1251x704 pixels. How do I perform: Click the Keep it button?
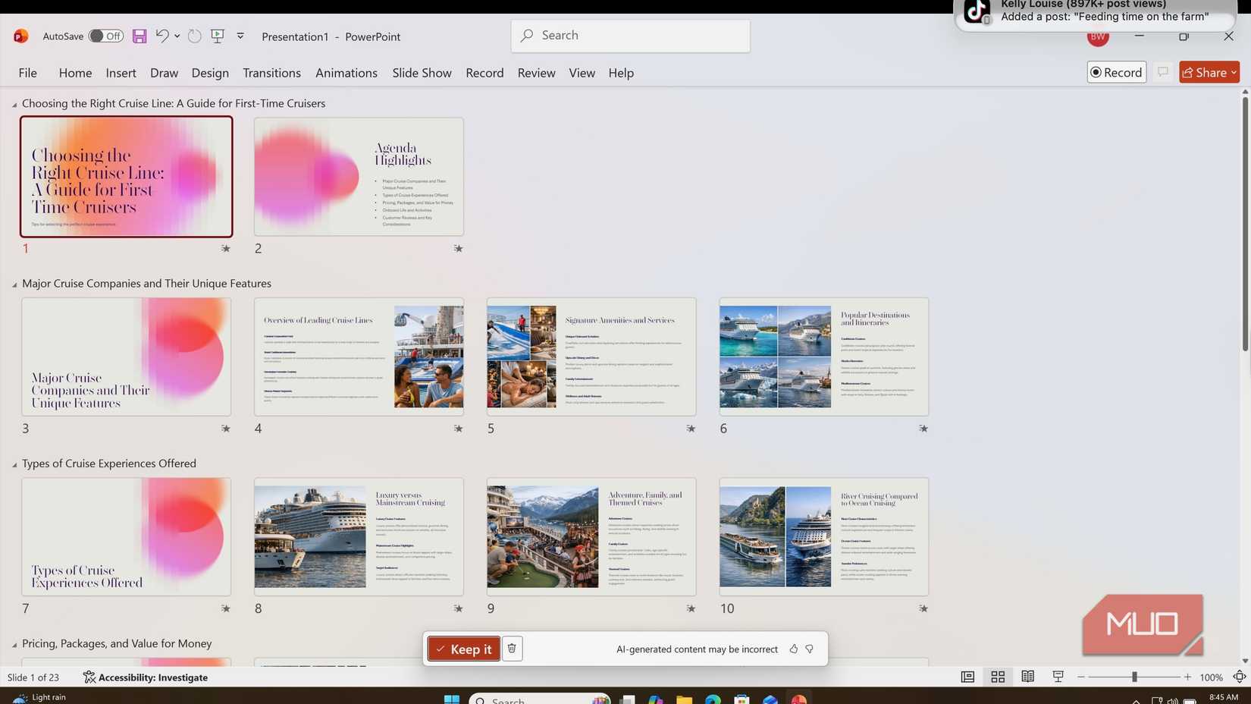463,649
